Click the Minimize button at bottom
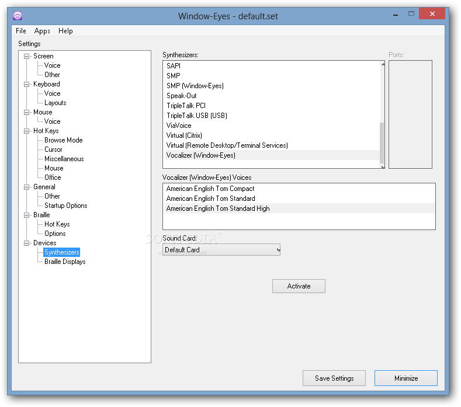Image resolution: width=461 pixels, height=407 pixels. click(406, 378)
